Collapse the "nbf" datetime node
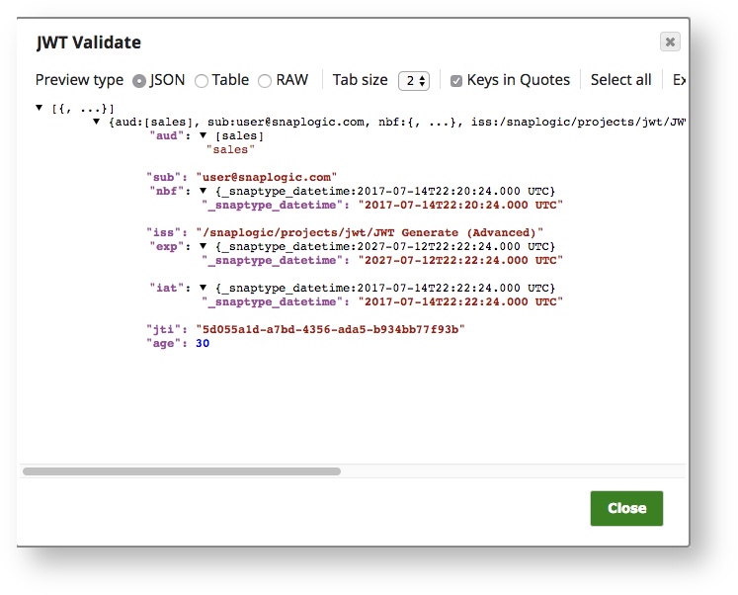The height and width of the screenshot is (595, 738). [x=204, y=191]
